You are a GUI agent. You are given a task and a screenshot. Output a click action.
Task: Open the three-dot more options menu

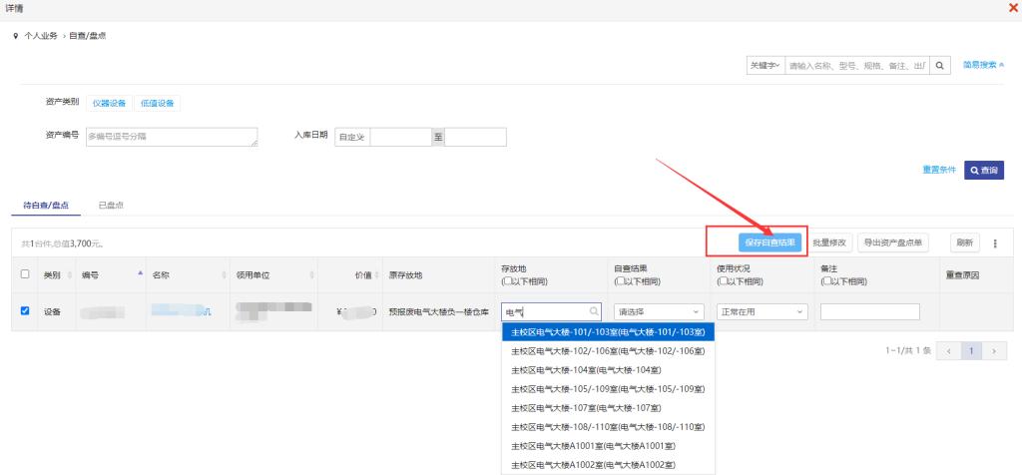click(x=994, y=242)
